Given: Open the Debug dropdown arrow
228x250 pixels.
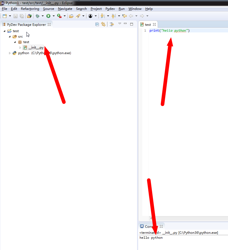Looking at the screenshot, I should click(43, 16).
